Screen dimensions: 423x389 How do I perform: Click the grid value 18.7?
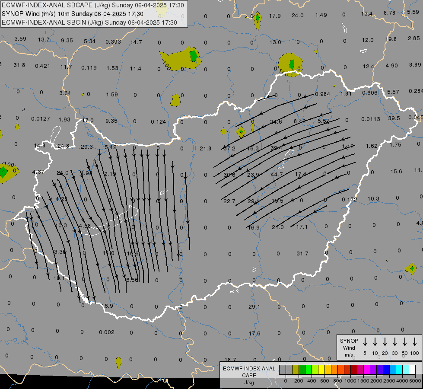(230, 360)
